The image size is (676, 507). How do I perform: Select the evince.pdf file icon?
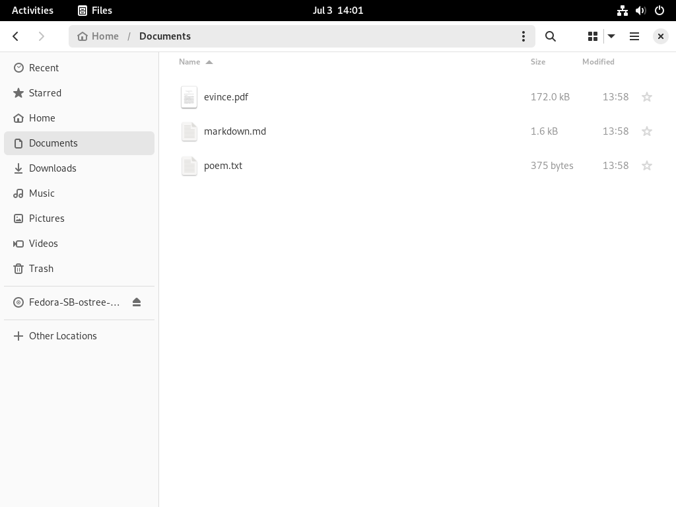pos(189,97)
